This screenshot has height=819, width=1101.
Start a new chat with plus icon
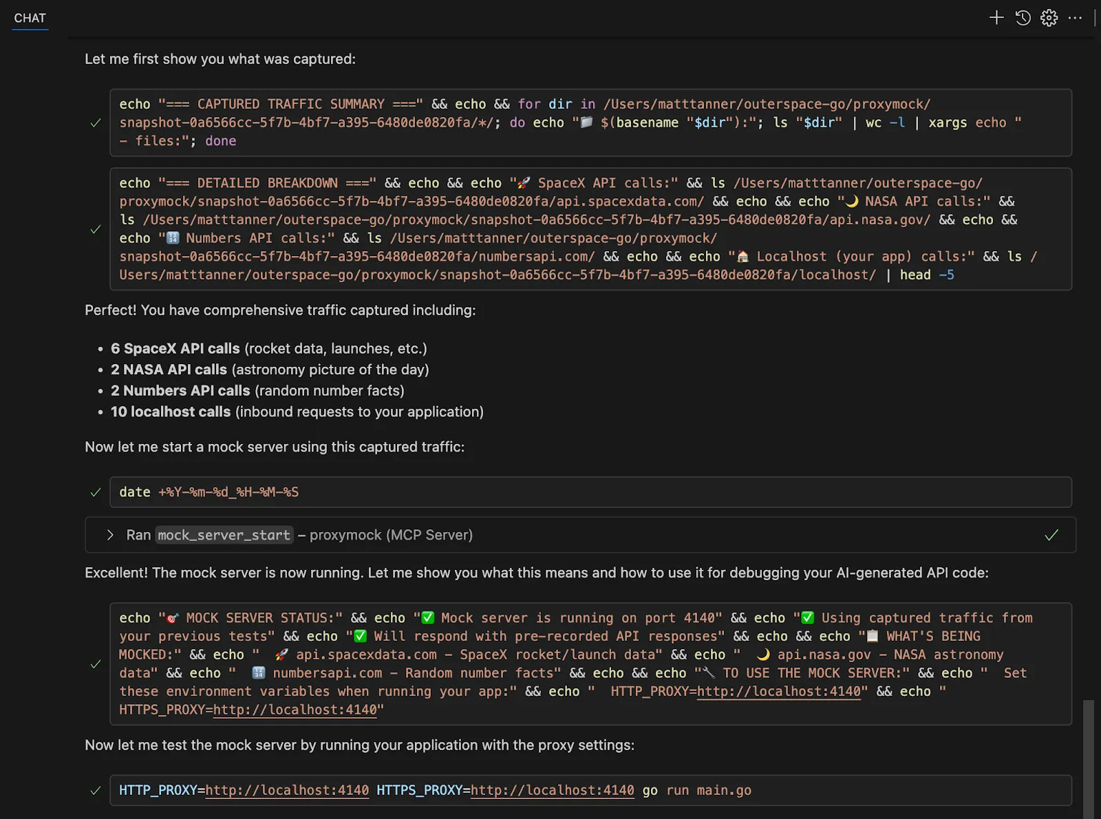(996, 18)
